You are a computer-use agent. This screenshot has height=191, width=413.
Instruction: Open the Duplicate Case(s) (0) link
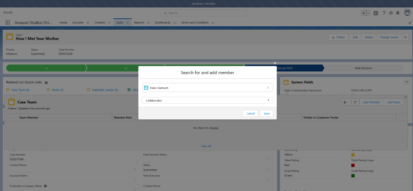coord(105,90)
